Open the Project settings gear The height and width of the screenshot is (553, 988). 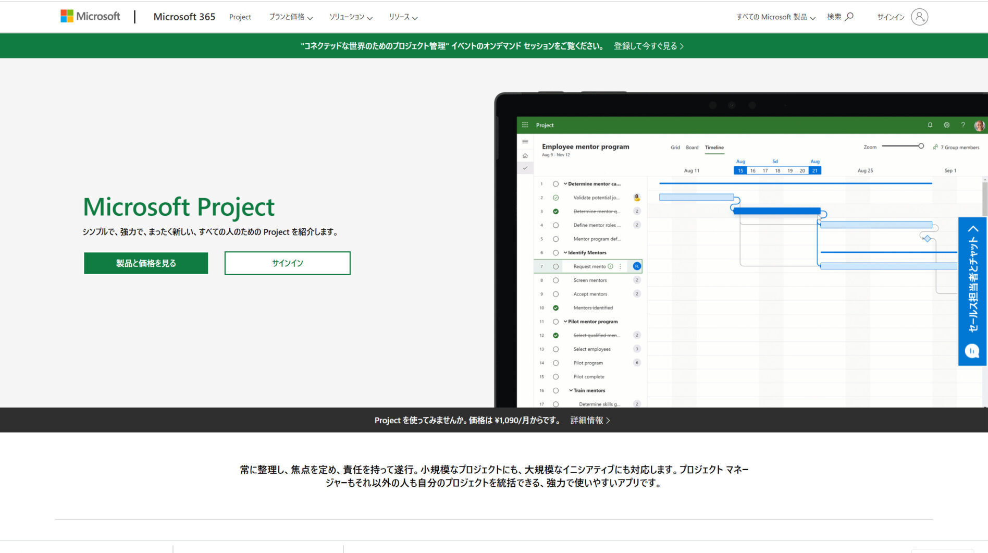pyautogui.click(x=946, y=125)
